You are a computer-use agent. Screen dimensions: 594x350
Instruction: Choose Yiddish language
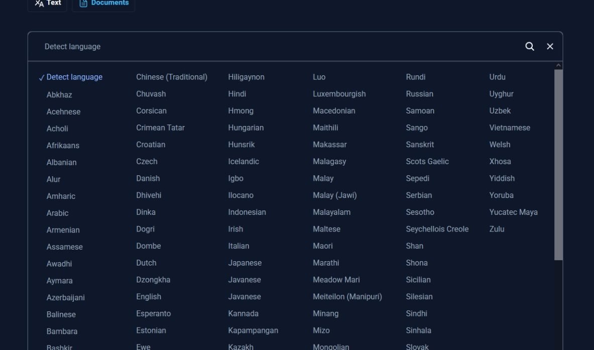coord(502,178)
